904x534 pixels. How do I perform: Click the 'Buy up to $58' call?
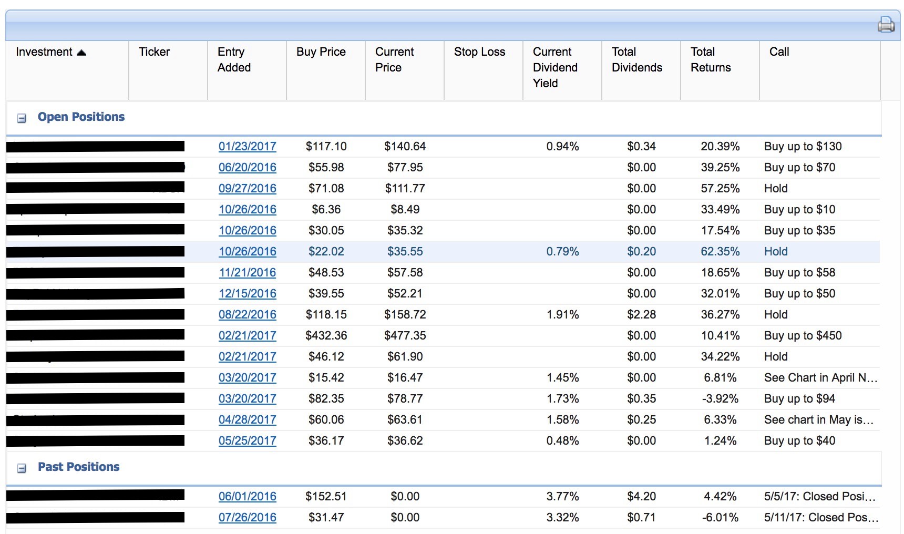[x=800, y=273]
